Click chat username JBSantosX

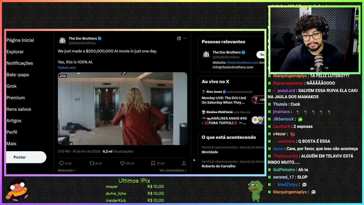click(283, 119)
